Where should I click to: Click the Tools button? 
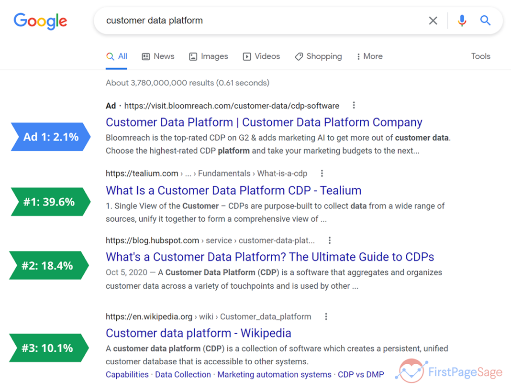pyautogui.click(x=480, y=56)
